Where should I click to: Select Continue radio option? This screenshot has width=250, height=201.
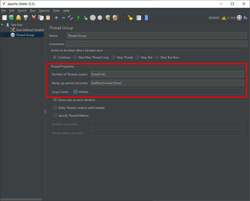[55, 57]
